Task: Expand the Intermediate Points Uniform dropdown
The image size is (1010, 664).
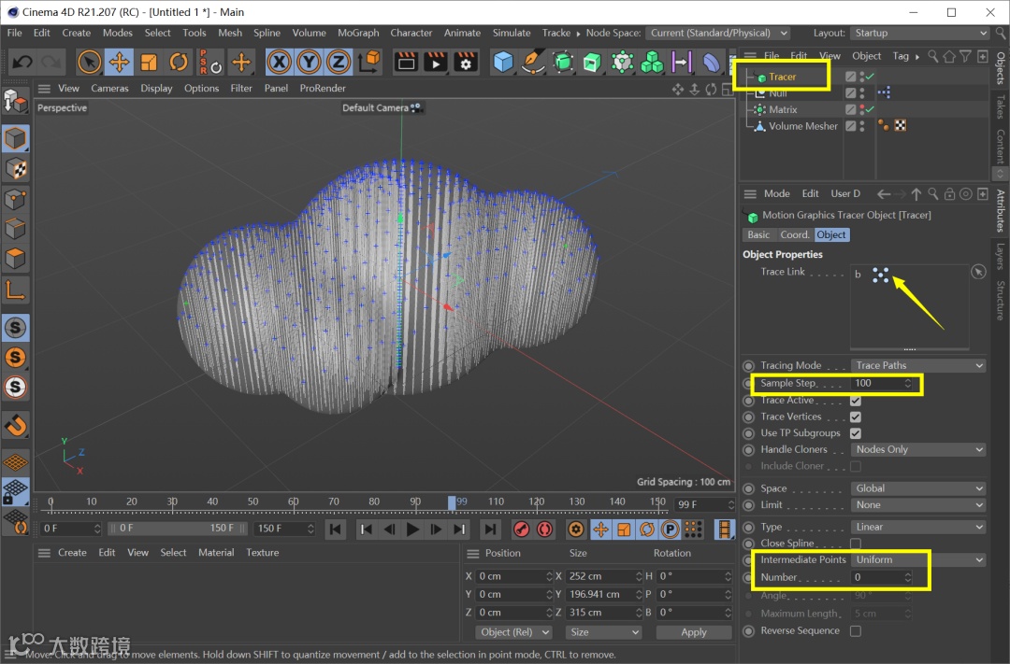Action: click(x=918, y=559)
